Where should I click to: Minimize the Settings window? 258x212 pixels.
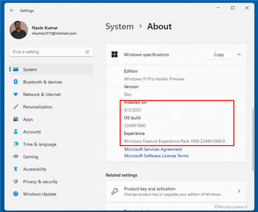point(218,8)
